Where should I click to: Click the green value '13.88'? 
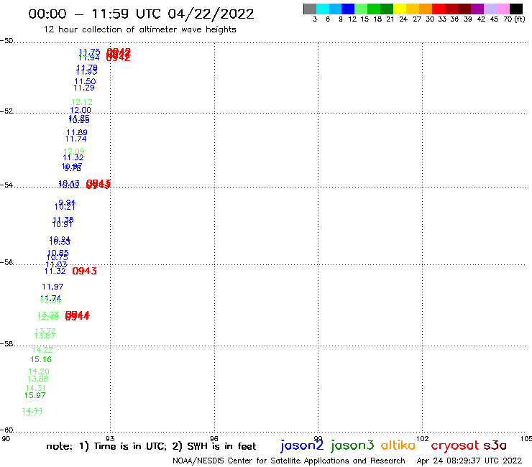tap(37, 379)
